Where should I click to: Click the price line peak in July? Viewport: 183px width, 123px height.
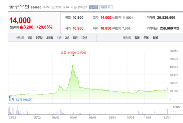[x=73, y=65]
